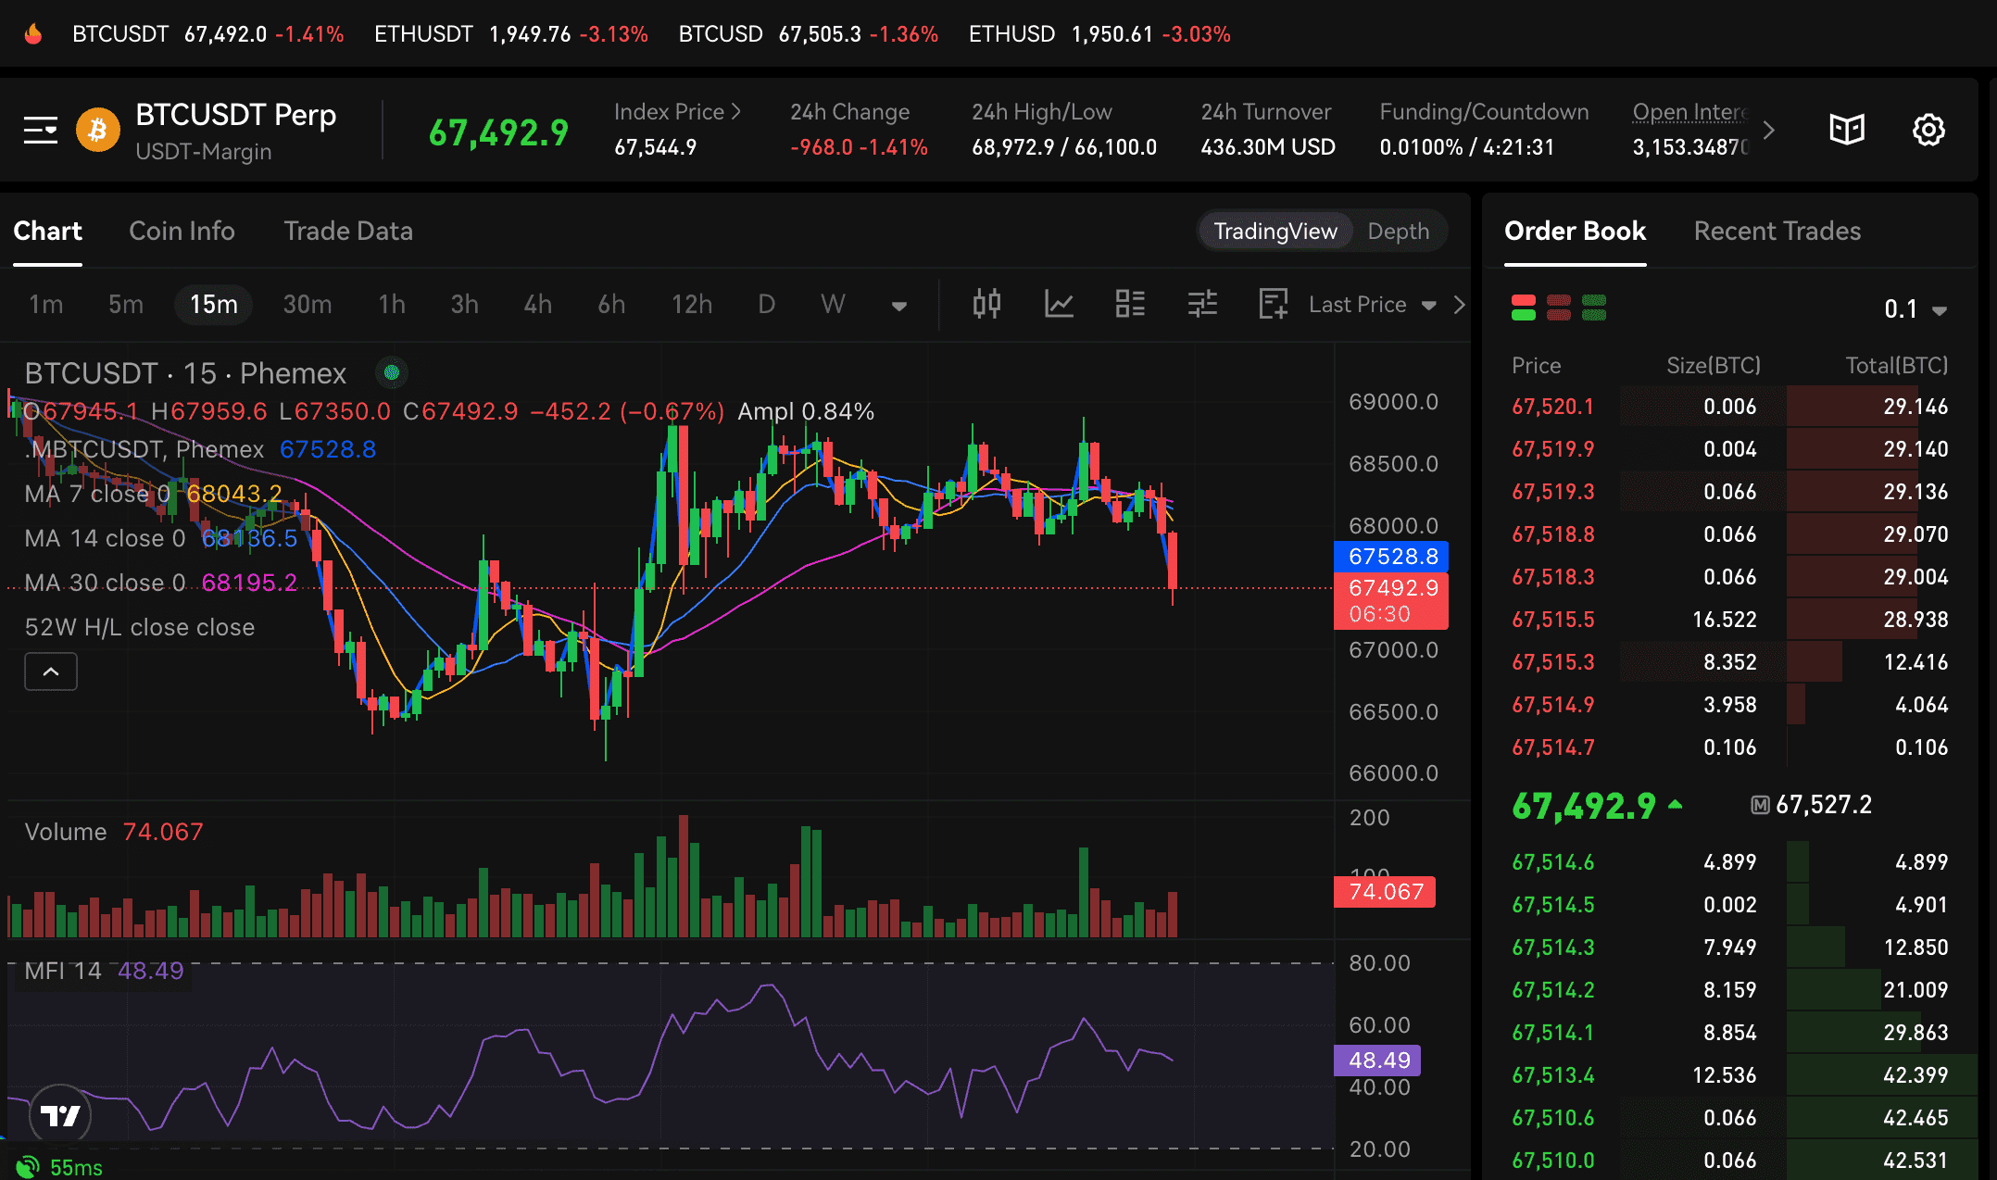This screenshot has width=1997, height=1180.
Task: Switch to Recent Trades tab
Action: pos(1777,232)
